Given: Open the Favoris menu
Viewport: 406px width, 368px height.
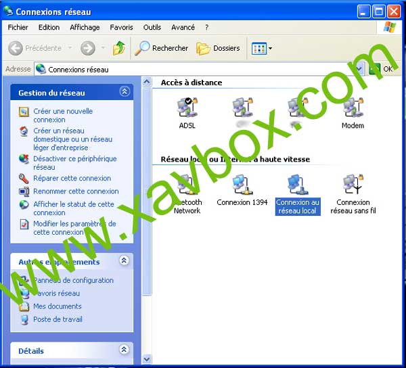Looking at the screenshot, I should (x=121, y=27).
